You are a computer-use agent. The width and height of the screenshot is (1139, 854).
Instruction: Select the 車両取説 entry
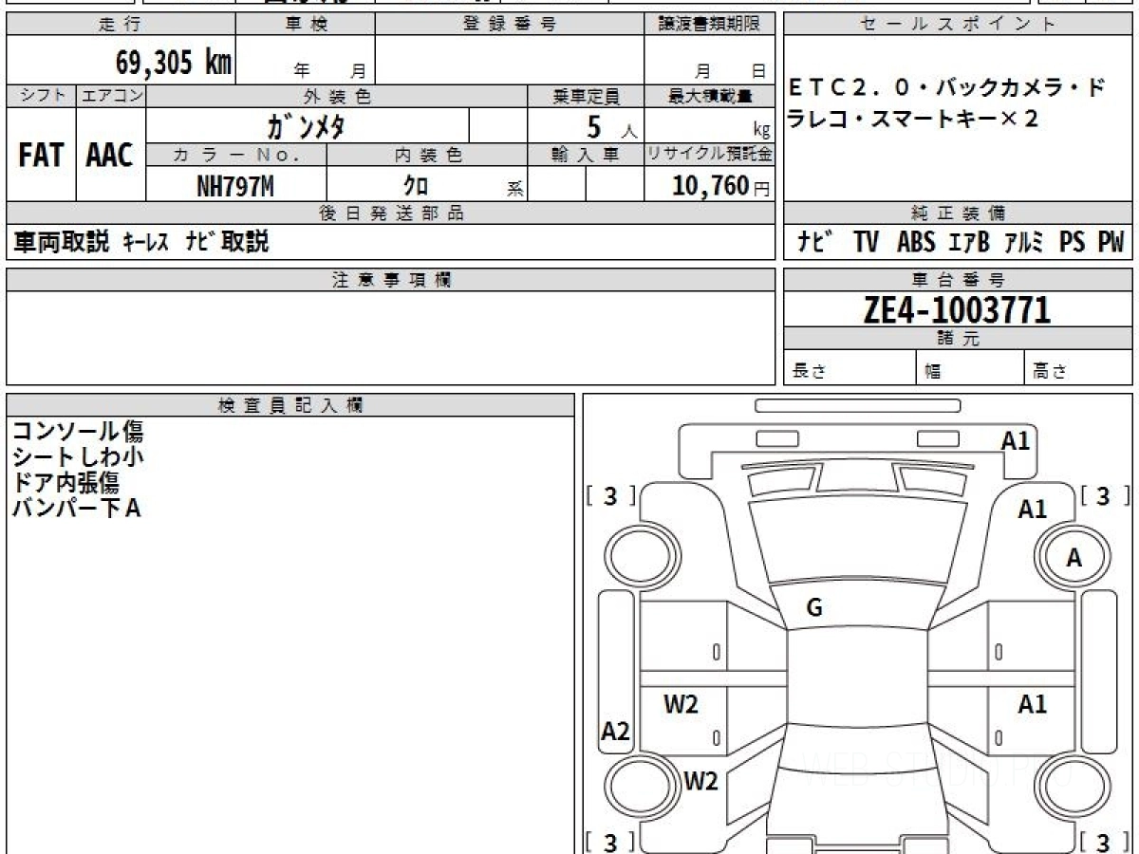click(61, 242)
